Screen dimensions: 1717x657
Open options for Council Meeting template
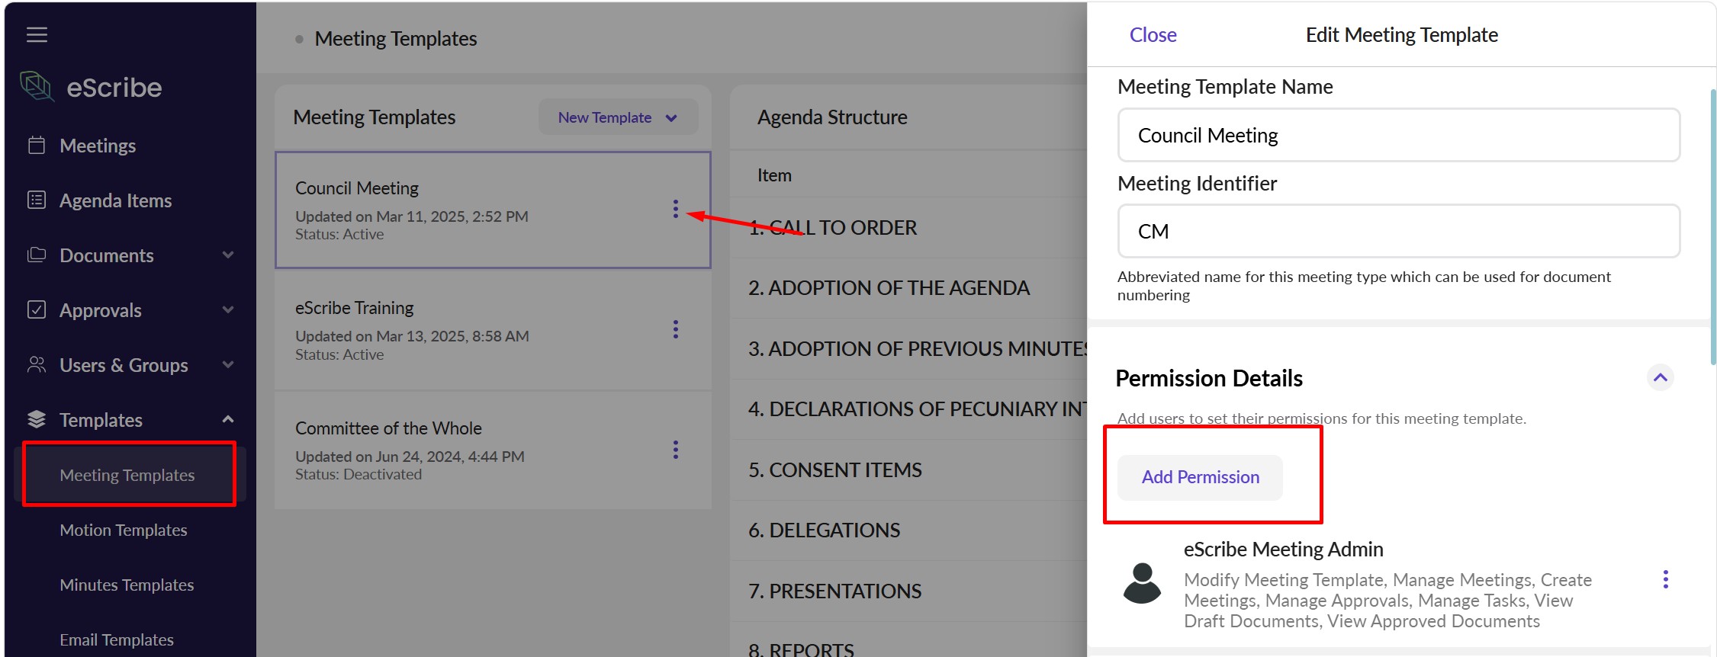click(675, 209)
